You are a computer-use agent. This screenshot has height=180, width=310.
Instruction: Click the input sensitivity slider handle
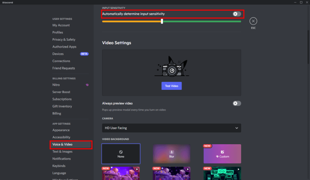[x=162, y=21]
